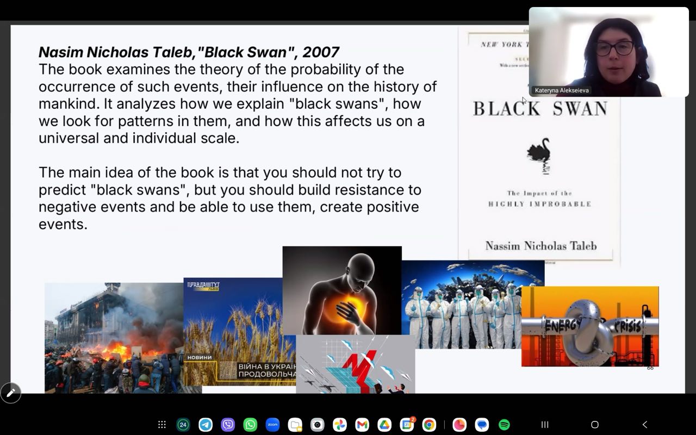Image resolution: width=696 pixels, height=435 pixels.
Task: Launch Google Drive
Action: click(x=384, y=425)
